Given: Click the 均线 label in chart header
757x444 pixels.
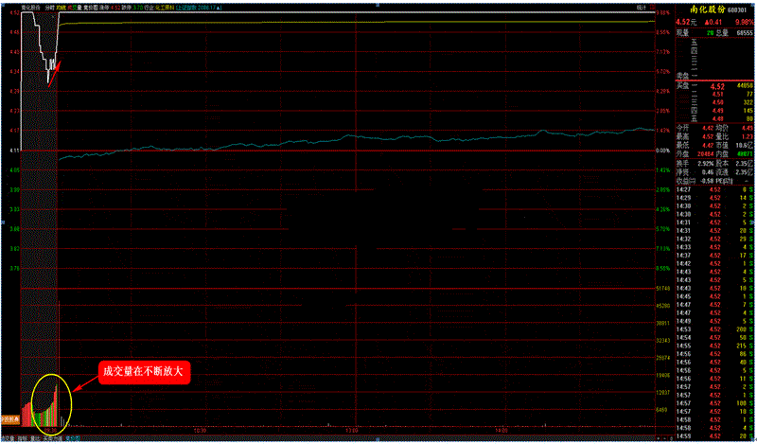Looking at the screenshot, I should (x=62, y=5).
